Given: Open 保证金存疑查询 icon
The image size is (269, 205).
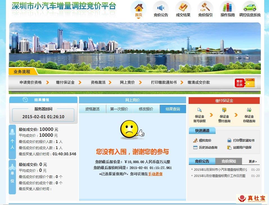Looking at the screenshot, I should coord(249,110).
